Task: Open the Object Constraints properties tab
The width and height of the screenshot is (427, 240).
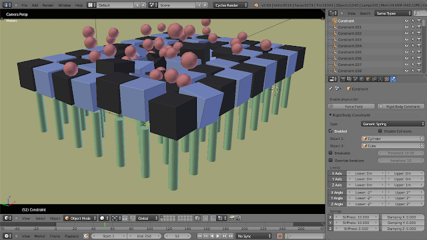Action: pos(374,79)
